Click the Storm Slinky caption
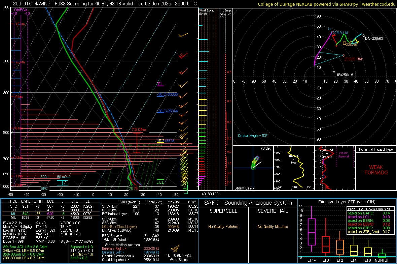Viewport: 397px width, 264px height. [x=244, y=188]
